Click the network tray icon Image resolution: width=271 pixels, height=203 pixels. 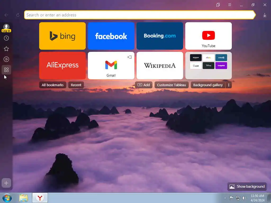(238, 198)
